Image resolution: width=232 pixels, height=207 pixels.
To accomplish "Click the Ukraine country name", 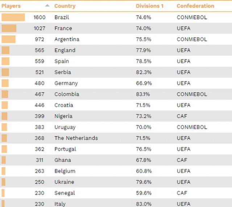I will 64,182.
